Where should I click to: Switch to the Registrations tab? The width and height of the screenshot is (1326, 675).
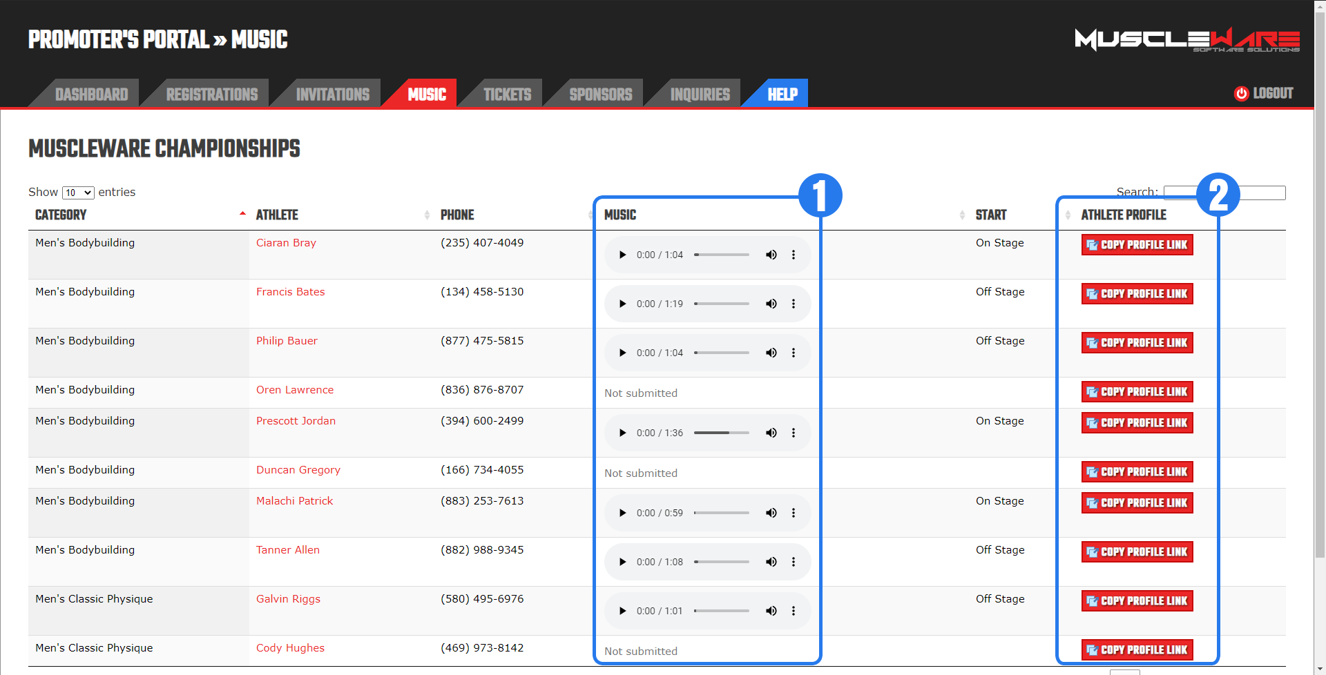pos(211,95)
